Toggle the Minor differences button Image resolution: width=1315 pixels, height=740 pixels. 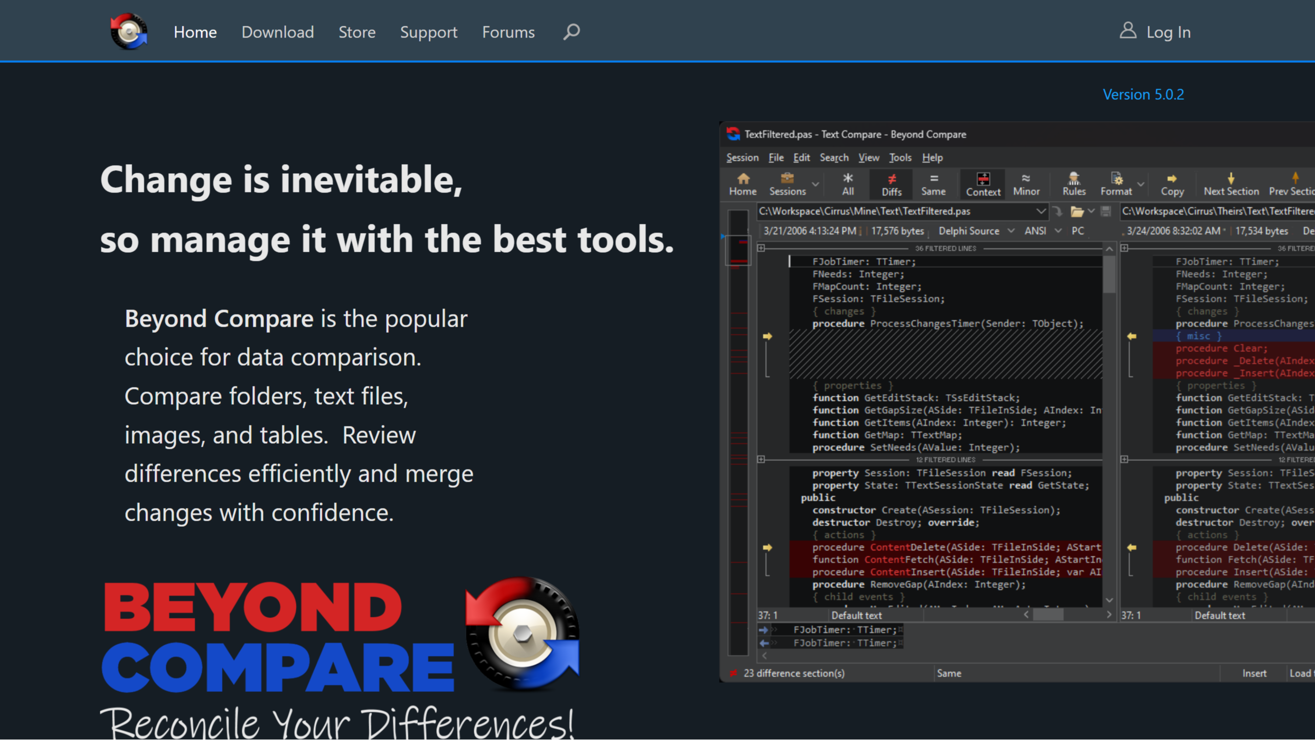1026,184
